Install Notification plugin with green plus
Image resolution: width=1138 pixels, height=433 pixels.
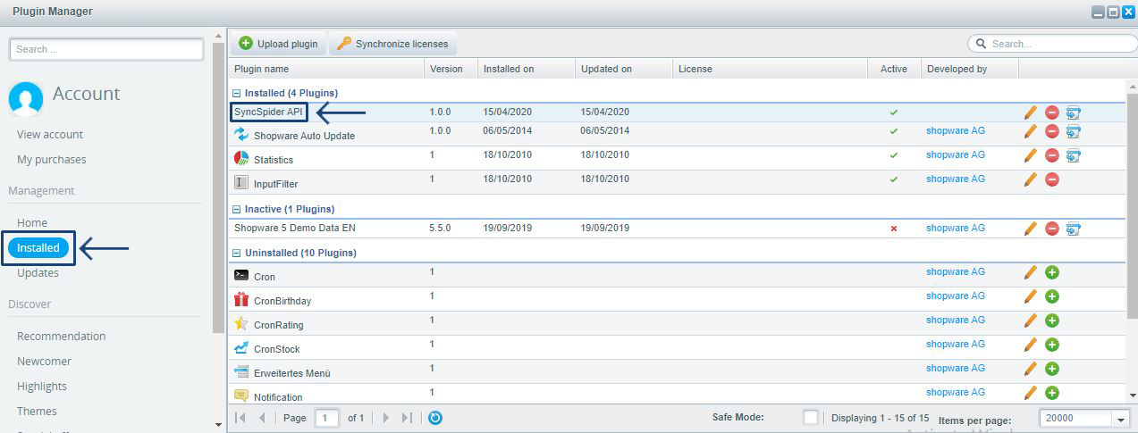(x=1052, y=393)
